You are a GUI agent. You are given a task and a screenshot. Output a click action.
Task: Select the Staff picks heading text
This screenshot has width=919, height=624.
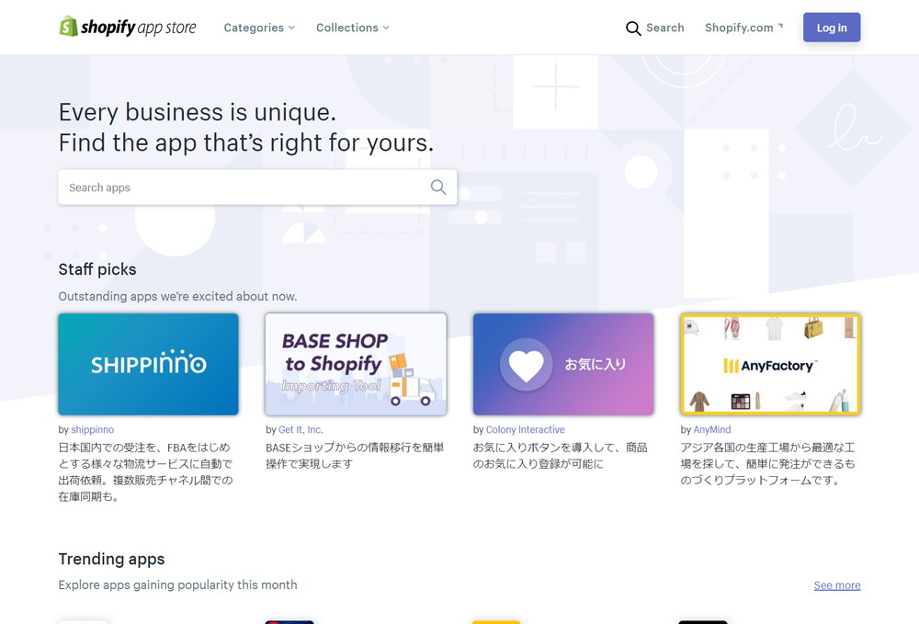click(x=97, y=269)
